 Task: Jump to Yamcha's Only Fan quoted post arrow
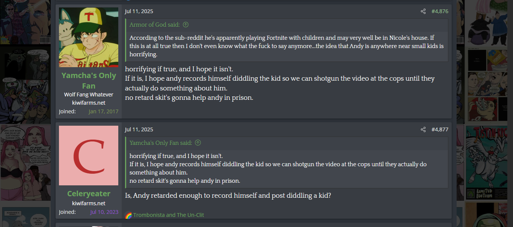tap(198, 143)
